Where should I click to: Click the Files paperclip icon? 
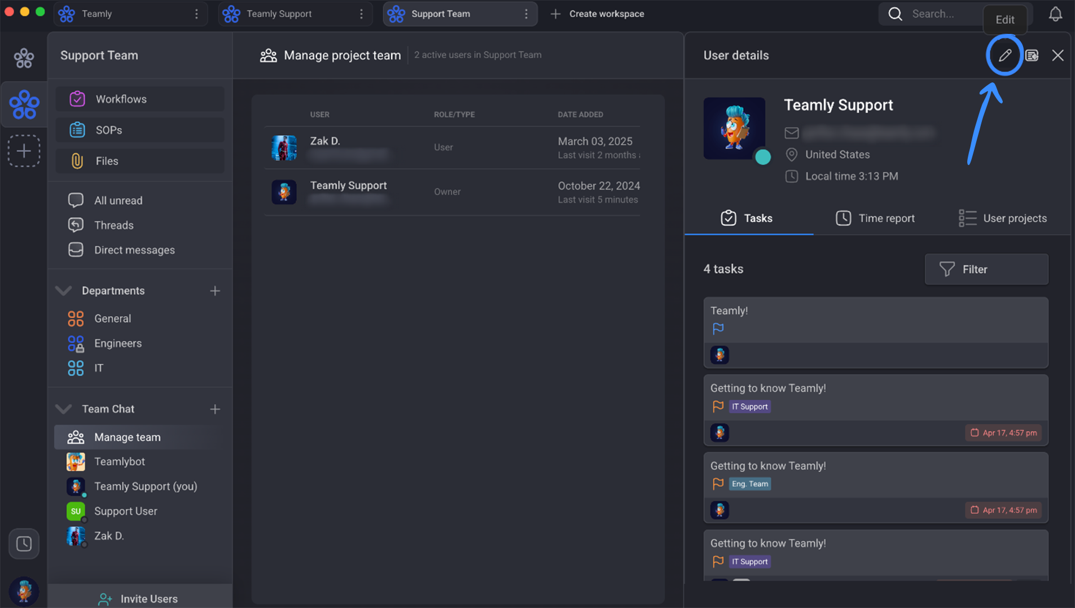(x=77, y=161)
